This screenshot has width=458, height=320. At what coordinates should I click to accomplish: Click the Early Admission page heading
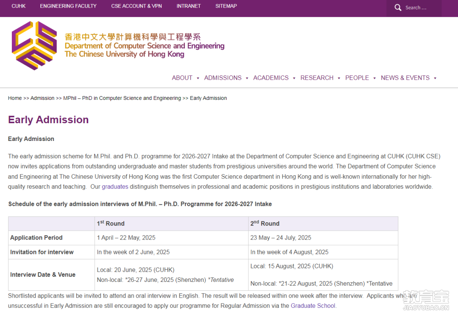[x=48, y=120]
